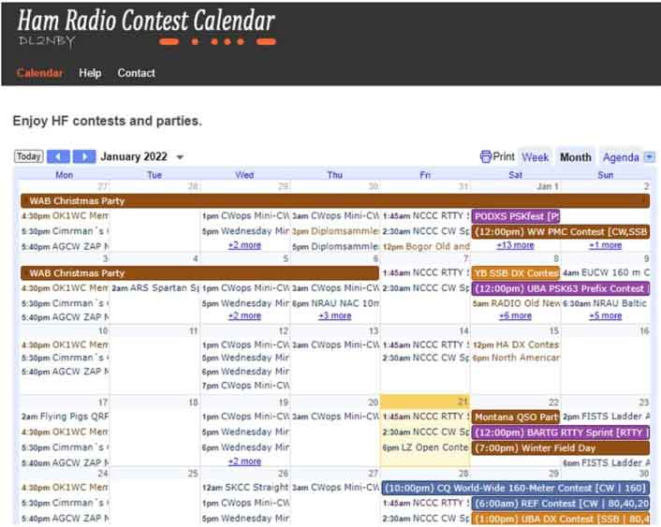661x527 pixels.
Task: Jump to Today's date
Action: (29, 156)
